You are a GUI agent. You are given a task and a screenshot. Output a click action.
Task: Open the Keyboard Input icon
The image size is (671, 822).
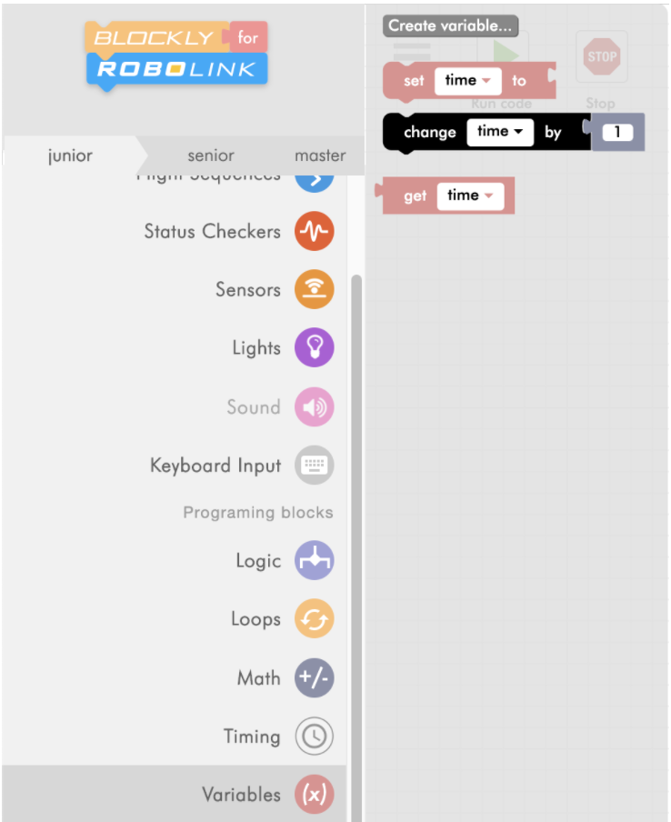[x=314, y=465]
